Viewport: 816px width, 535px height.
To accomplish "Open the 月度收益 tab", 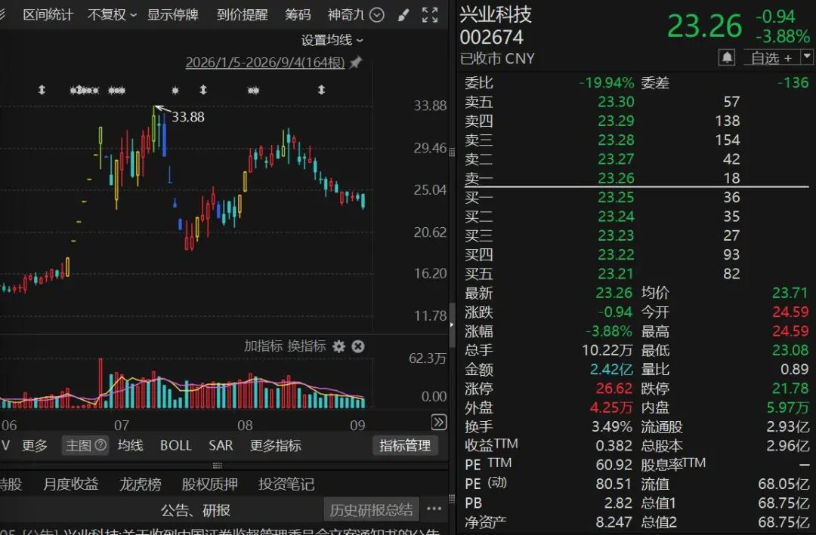I will point(71,484).
